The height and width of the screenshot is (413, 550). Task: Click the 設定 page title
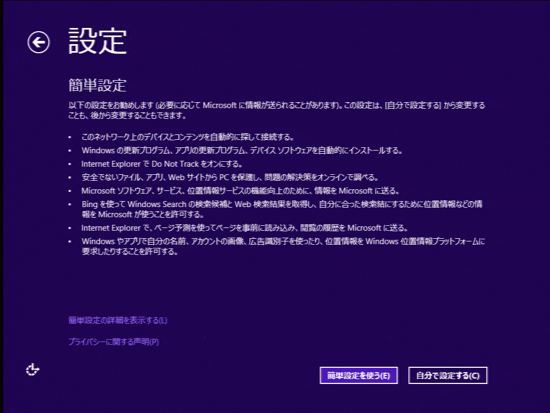point(98,41)
